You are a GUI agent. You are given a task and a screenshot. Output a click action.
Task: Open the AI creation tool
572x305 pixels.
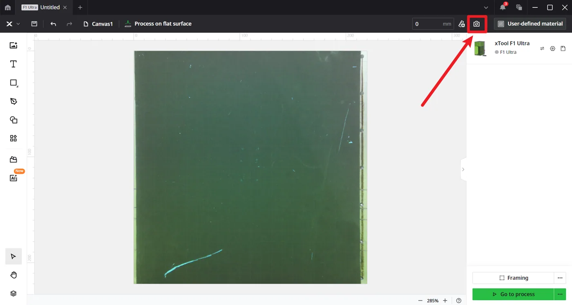pos(13,178)
